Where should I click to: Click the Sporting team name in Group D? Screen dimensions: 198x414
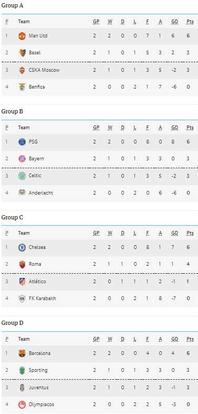coord(38,370)
